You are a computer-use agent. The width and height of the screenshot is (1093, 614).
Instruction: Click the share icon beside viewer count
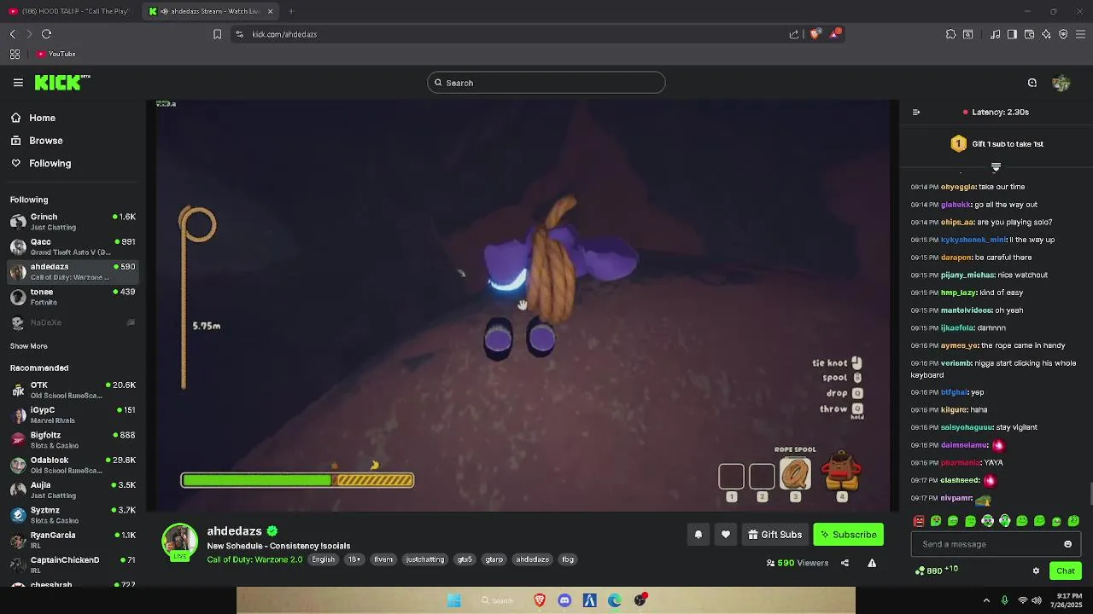point(845,563)
